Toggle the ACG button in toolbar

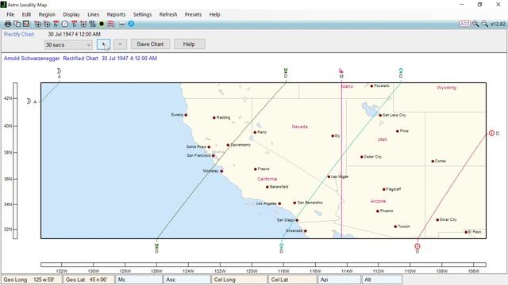464,24
